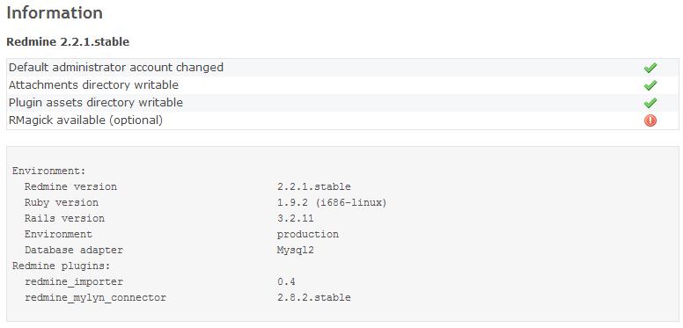Select the Plugin assets directory writable row text
Image resolution: width=683 pixels, height=328 pixels.
pyautogui.click(x=96, y=103)
